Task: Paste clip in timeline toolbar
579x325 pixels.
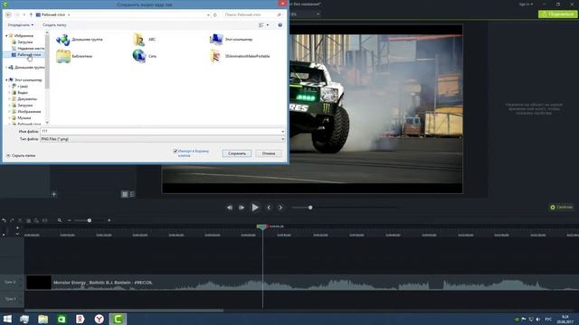Action: pos(36,220)
